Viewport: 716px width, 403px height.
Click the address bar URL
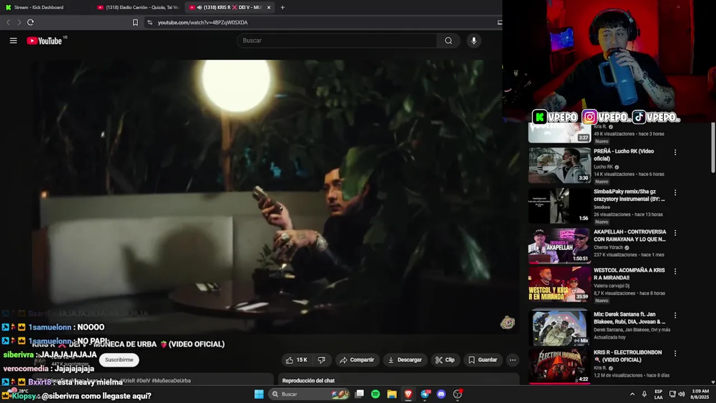[x=202, y=22]
